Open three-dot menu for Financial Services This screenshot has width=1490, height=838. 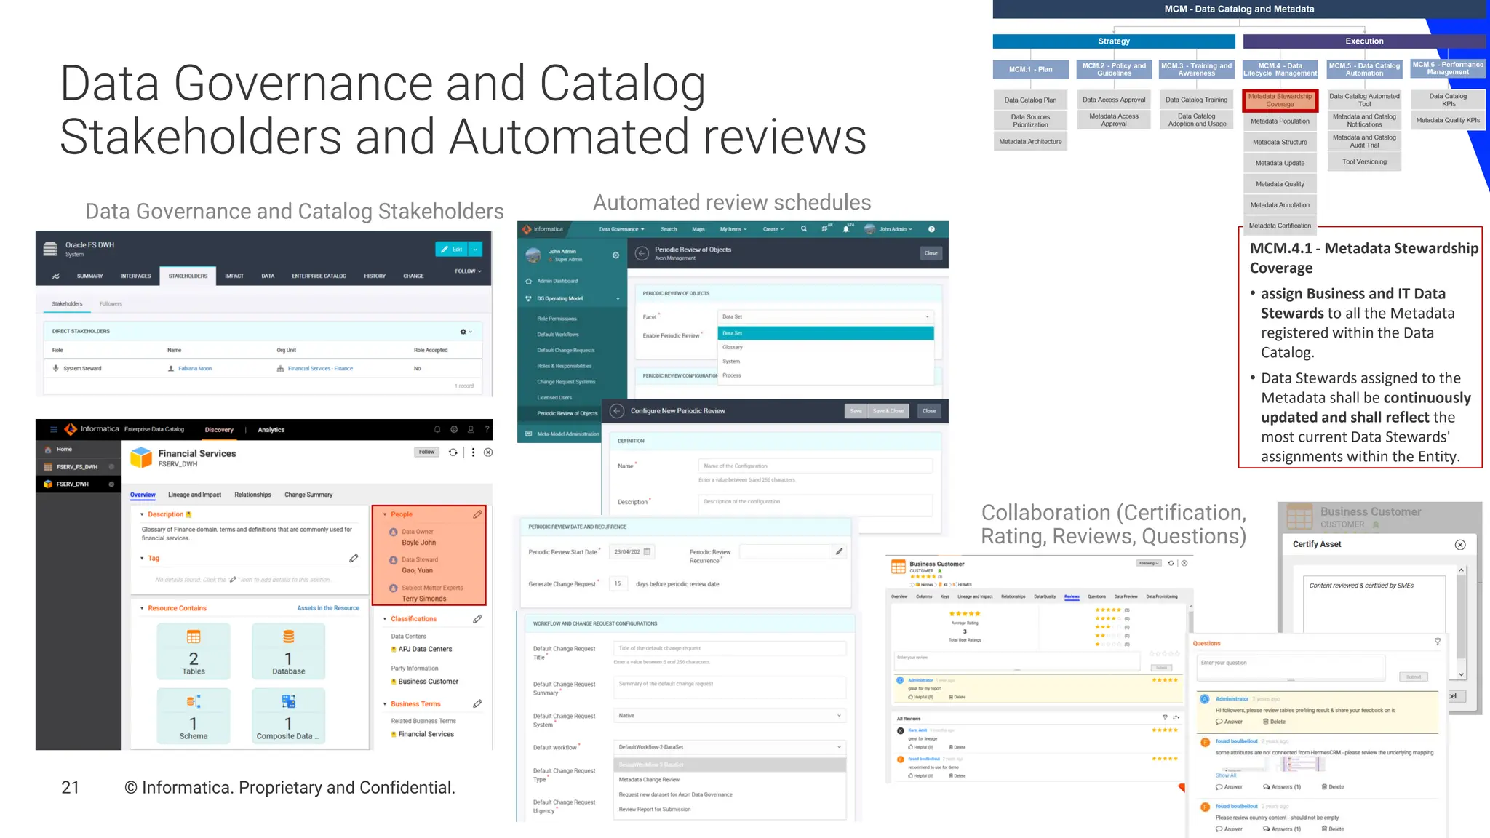473,452
